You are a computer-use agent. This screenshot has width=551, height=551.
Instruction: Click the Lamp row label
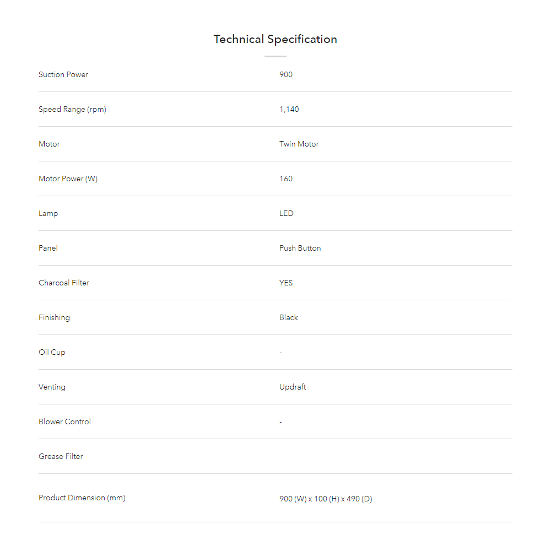(48, 213)
